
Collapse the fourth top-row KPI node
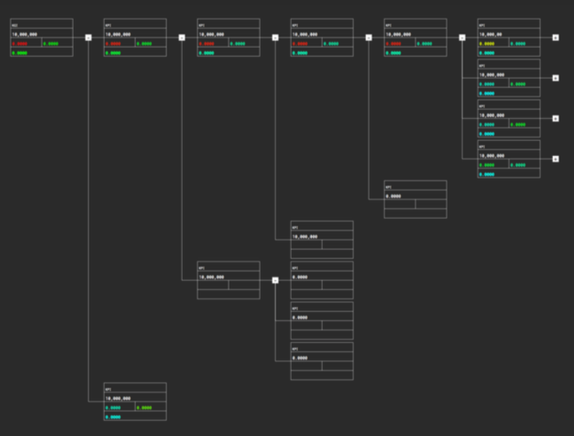point(368,37)
